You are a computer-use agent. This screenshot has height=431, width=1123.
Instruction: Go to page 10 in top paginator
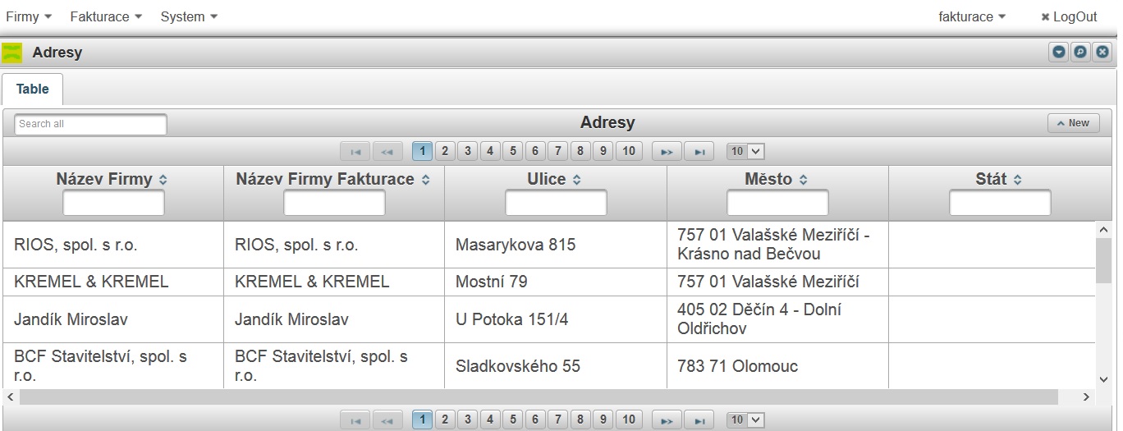tap(629, 151)
